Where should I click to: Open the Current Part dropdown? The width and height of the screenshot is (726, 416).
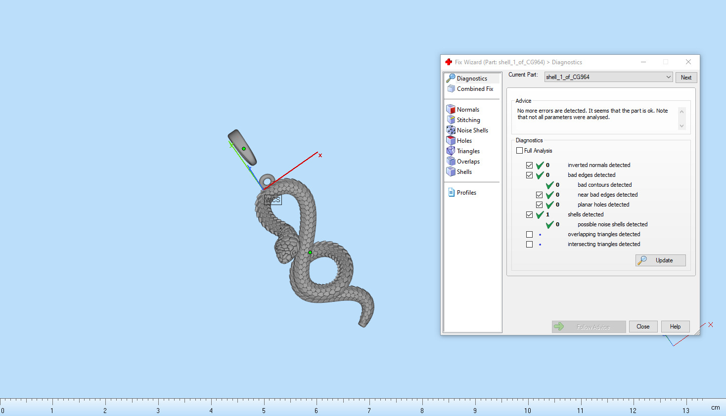click(x=608, y=77)
